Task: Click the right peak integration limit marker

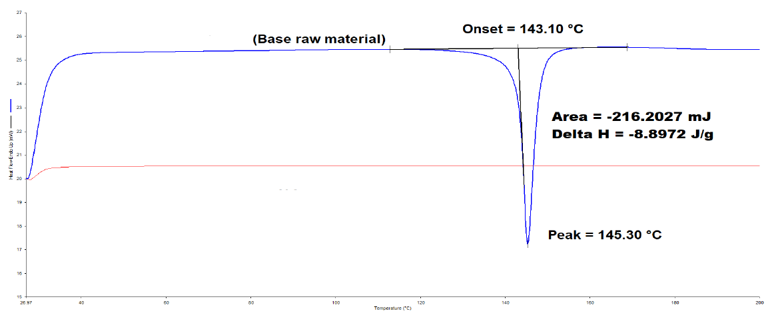Action: pos(627,47)
